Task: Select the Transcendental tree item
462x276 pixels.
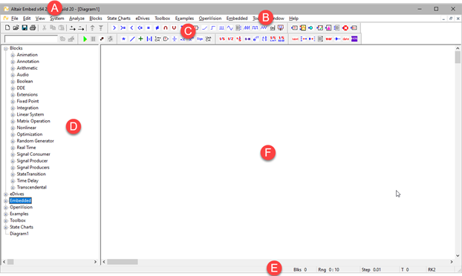Action: (x=31, y=187)
